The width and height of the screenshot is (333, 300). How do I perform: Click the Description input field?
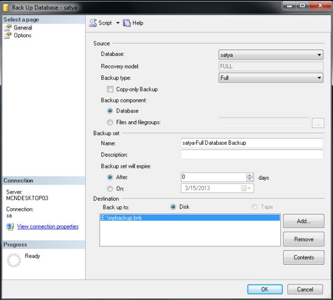(252, 154)
